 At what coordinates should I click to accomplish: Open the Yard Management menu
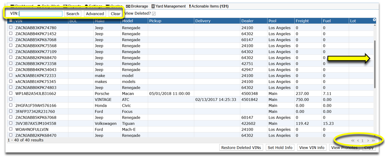(x=169, y=6)
